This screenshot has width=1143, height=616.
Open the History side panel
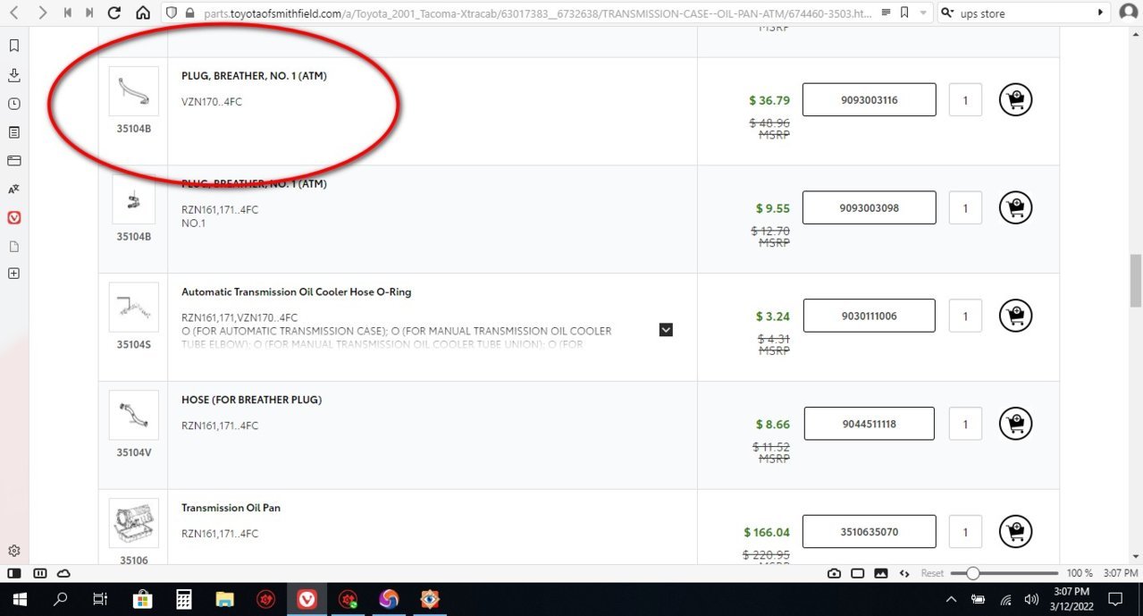click(x=13, y=104)
